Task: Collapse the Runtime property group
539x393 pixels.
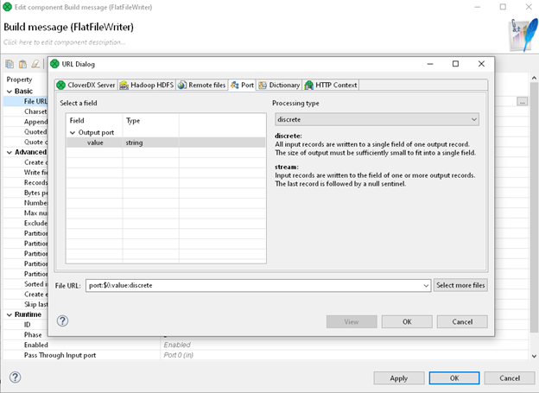Action: point(10,314)
